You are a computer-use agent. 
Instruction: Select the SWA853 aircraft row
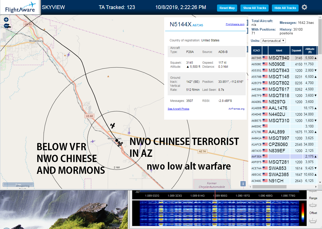(284, 168)
